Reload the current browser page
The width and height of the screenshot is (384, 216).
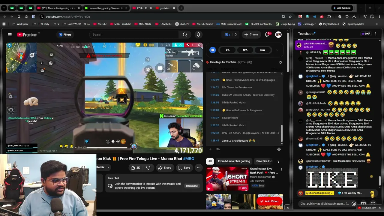tap(19, 16)
